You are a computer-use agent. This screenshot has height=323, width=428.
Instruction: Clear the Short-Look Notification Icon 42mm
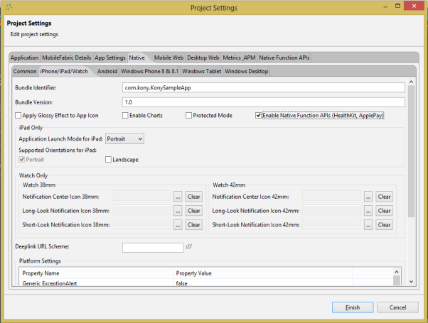pyautogui.click(x=384, y=225)
